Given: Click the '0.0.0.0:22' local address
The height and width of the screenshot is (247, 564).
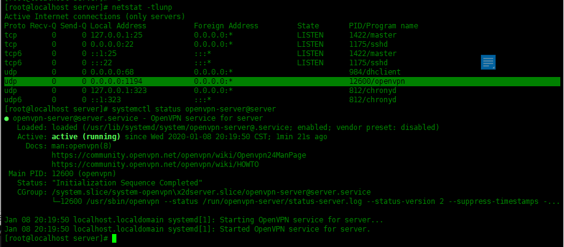Looking at the screenshot, I should pyautogui.click(x=112, y=44).
